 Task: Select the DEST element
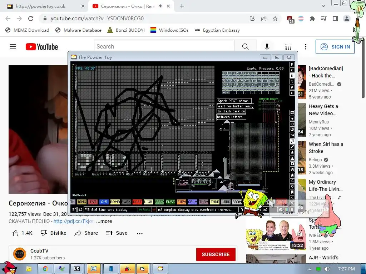[137, 202]
